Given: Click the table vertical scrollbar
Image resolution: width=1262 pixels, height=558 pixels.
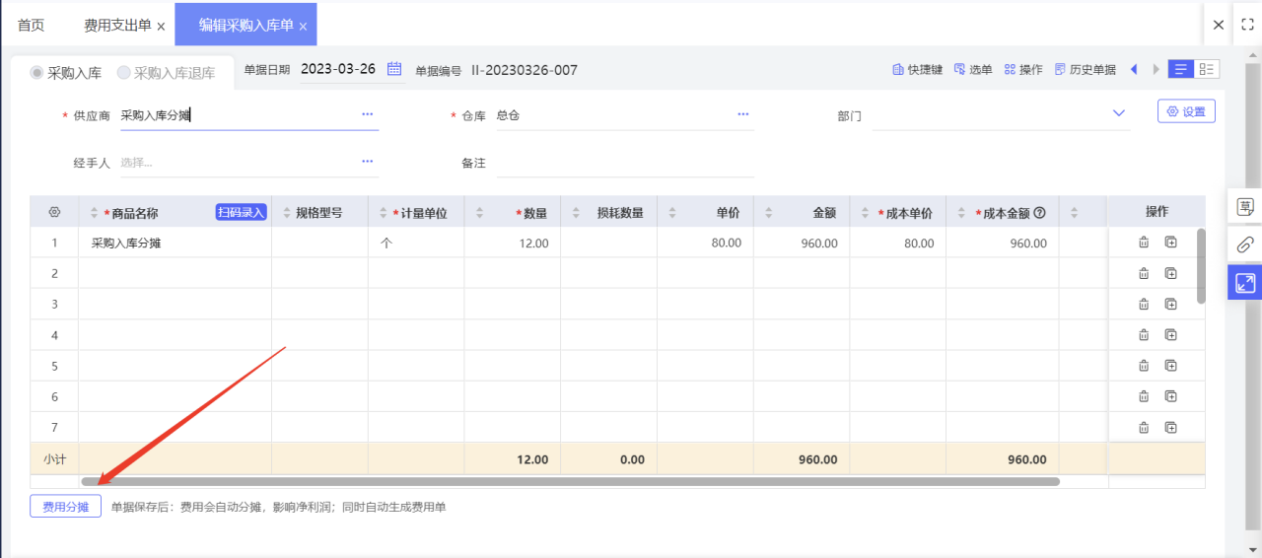Looking at the screenshot, I should (1201, 266).
